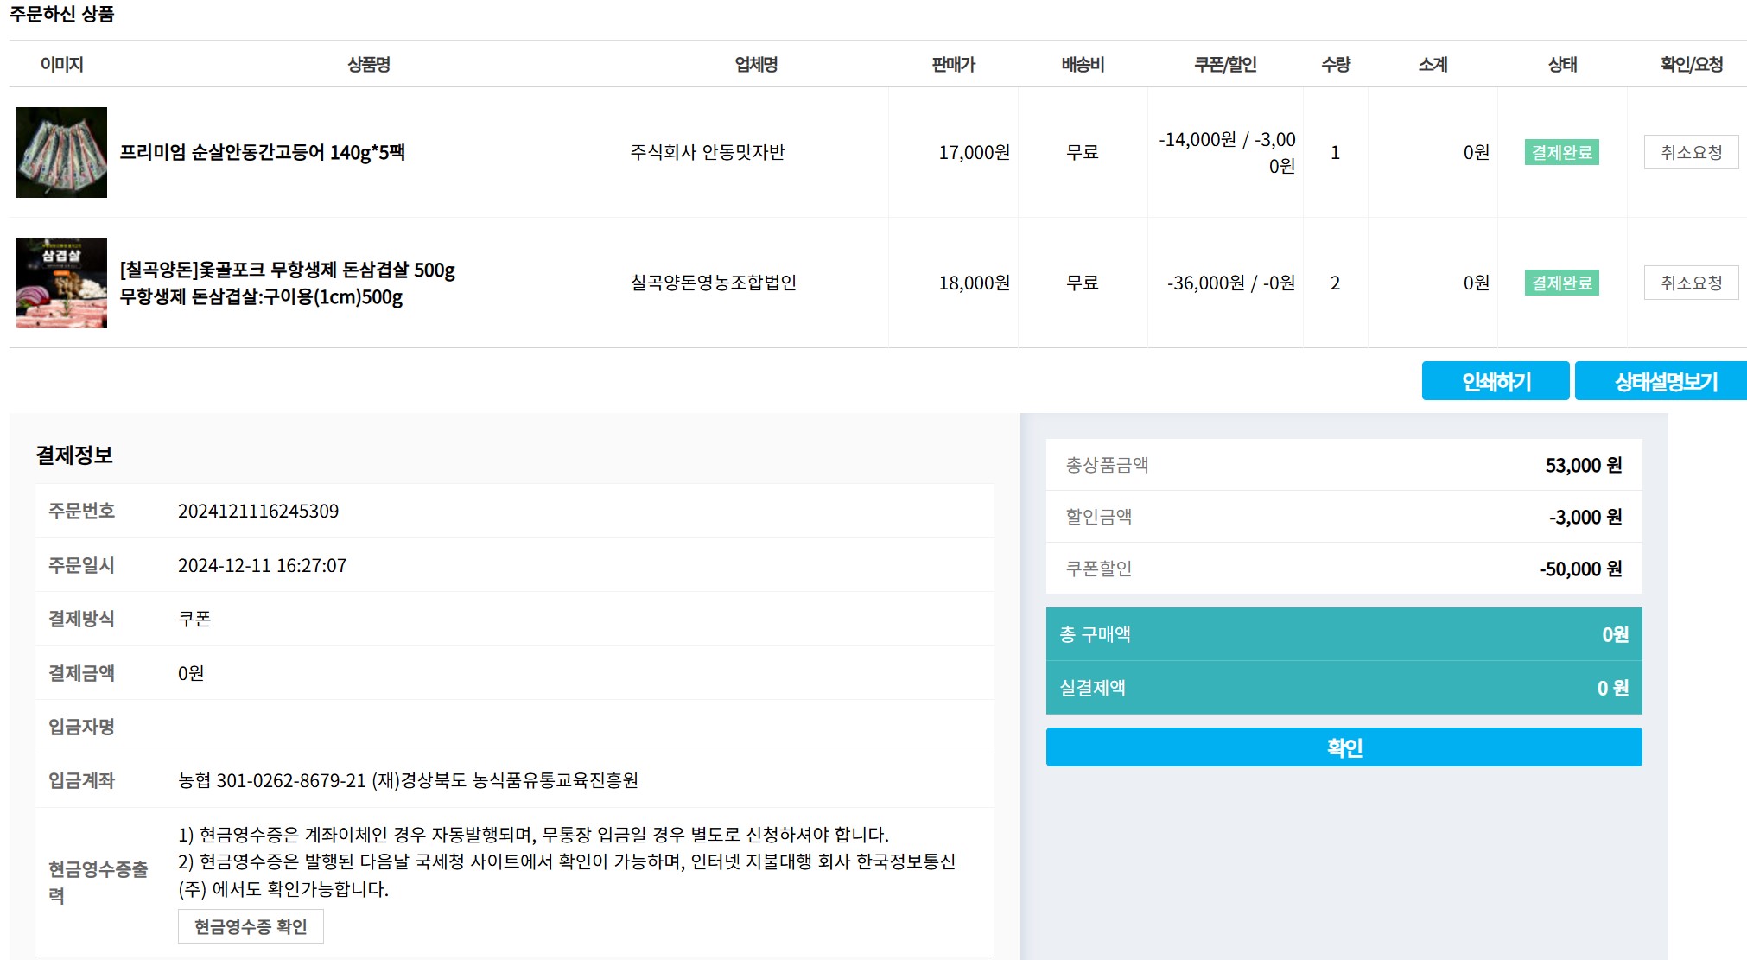Click the 총 구매액 teal summary row

click(x=1343, y=633)
